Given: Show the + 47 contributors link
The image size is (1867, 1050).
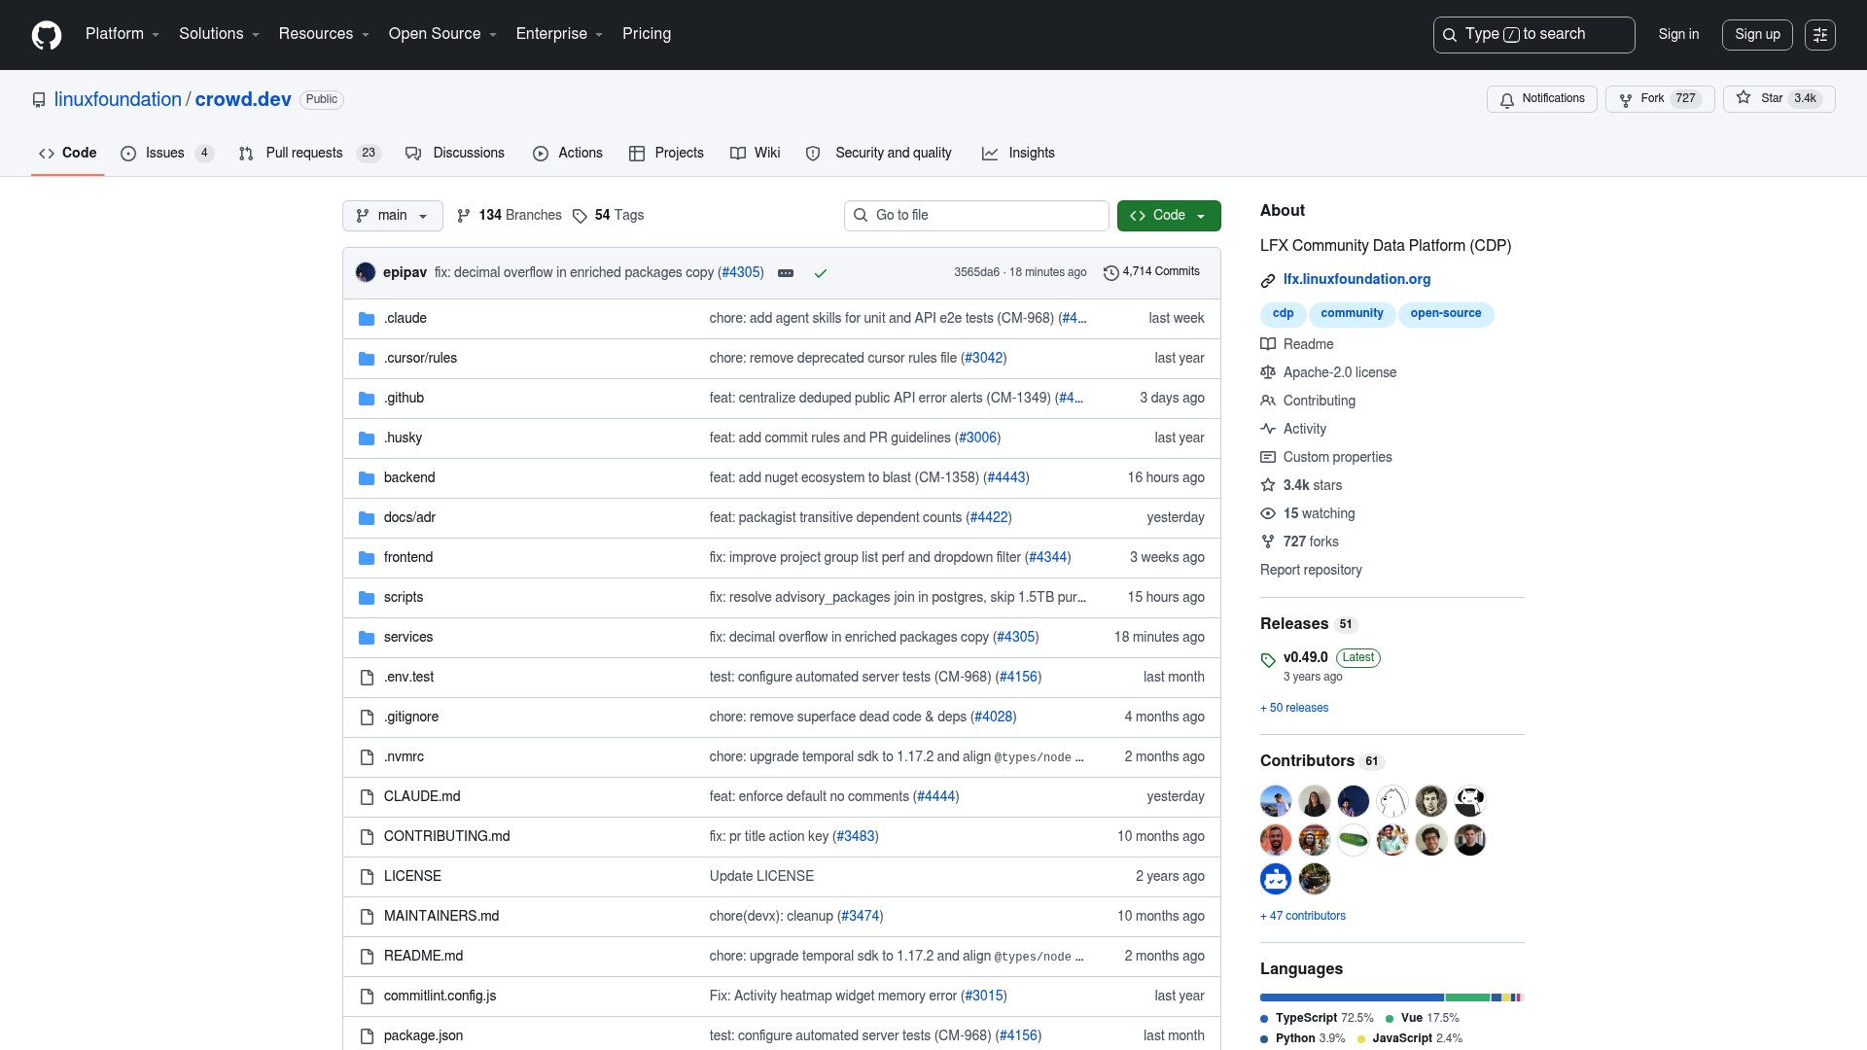Looking at the screenshot, I should click(x=1303, y=917).
